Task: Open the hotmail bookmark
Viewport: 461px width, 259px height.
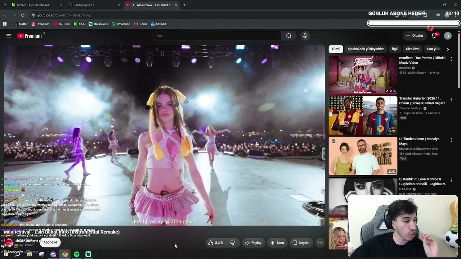Action: point(158,24)
